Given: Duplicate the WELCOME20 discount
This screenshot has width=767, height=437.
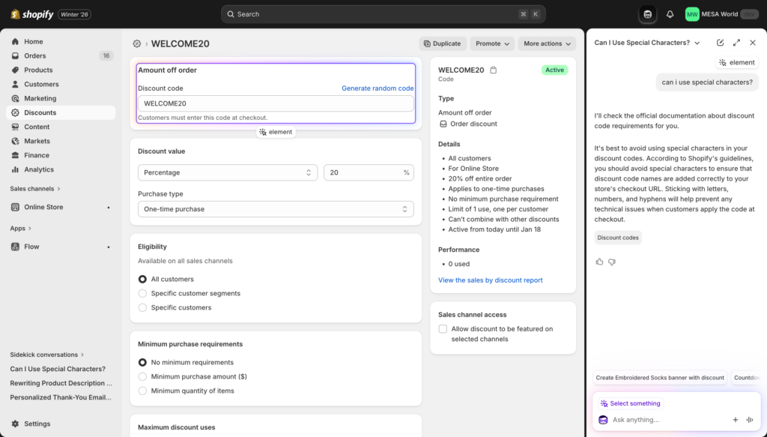Looking at the screenshot, I should click(x=442, y=43).
